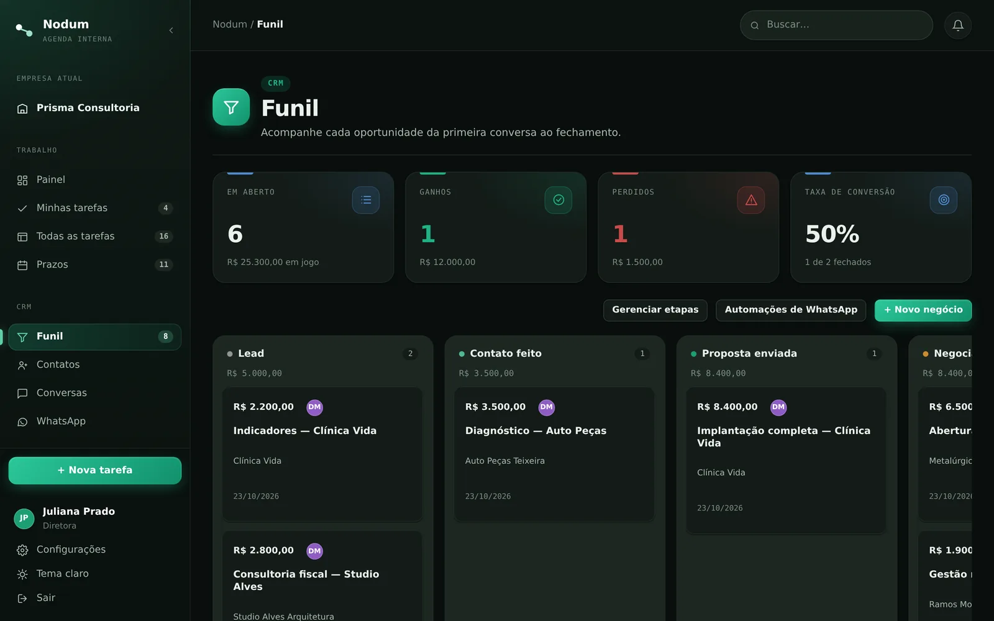The height and width of the screenshot is (621, 994).
Task: Click DM avatar on R$ 3.500,00 card
Action: (x=547, y=407)
